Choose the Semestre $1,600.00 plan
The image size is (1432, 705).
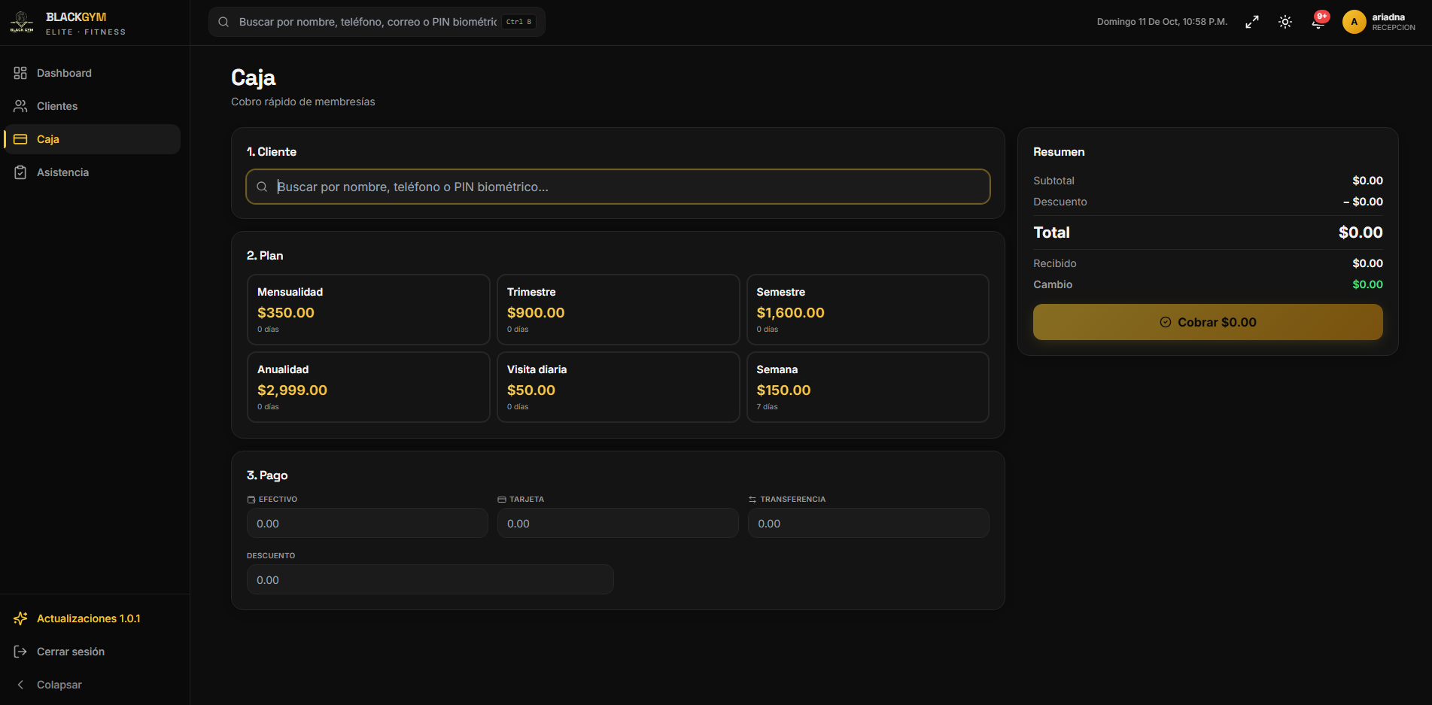[x=868, y=309]
